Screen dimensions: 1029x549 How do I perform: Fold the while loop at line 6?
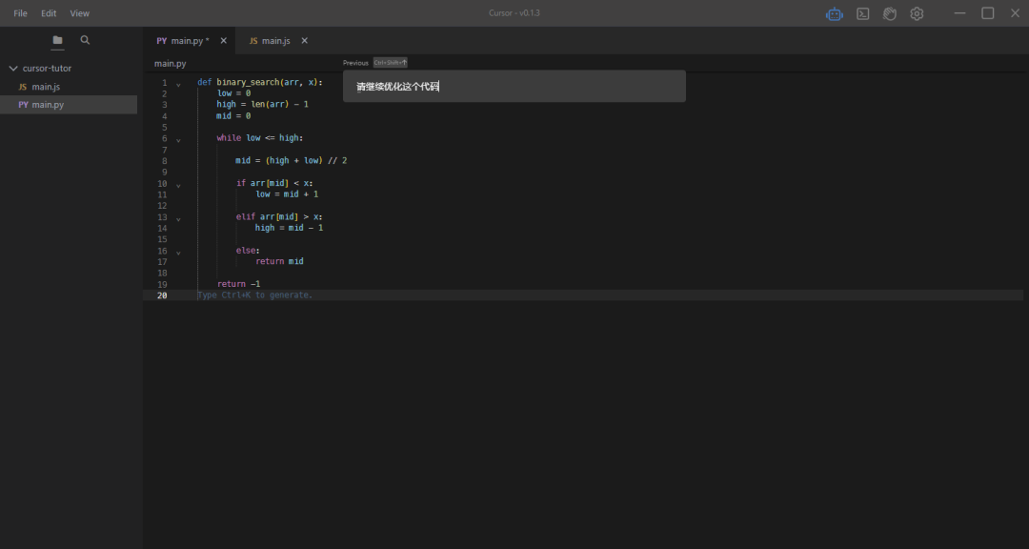coord(178,139)
